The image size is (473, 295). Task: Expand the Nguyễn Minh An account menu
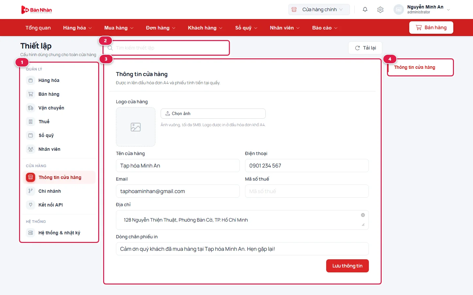[422, 10]
